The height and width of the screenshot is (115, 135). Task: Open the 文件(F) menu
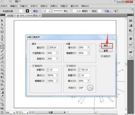(4, 6)
